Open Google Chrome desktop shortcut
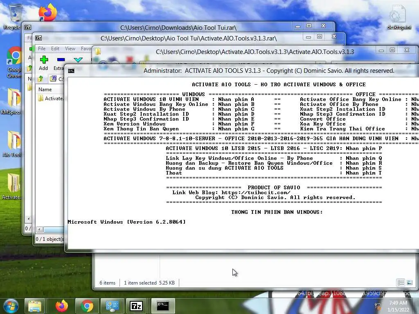Viewport: 419px width, 314px height. tap(14, 63)
